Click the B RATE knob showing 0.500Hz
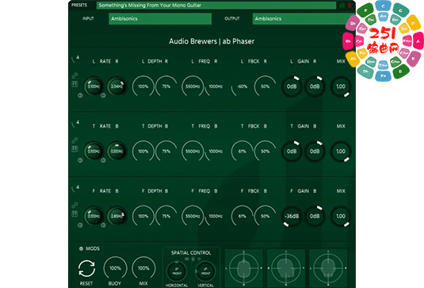 click(x=117, y=152)
